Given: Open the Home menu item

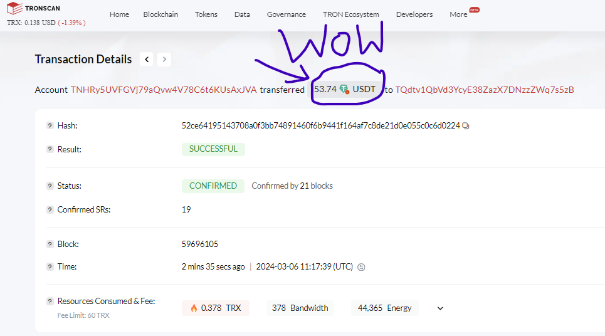Looking at the screenshot, I should (x=119, y=14).
